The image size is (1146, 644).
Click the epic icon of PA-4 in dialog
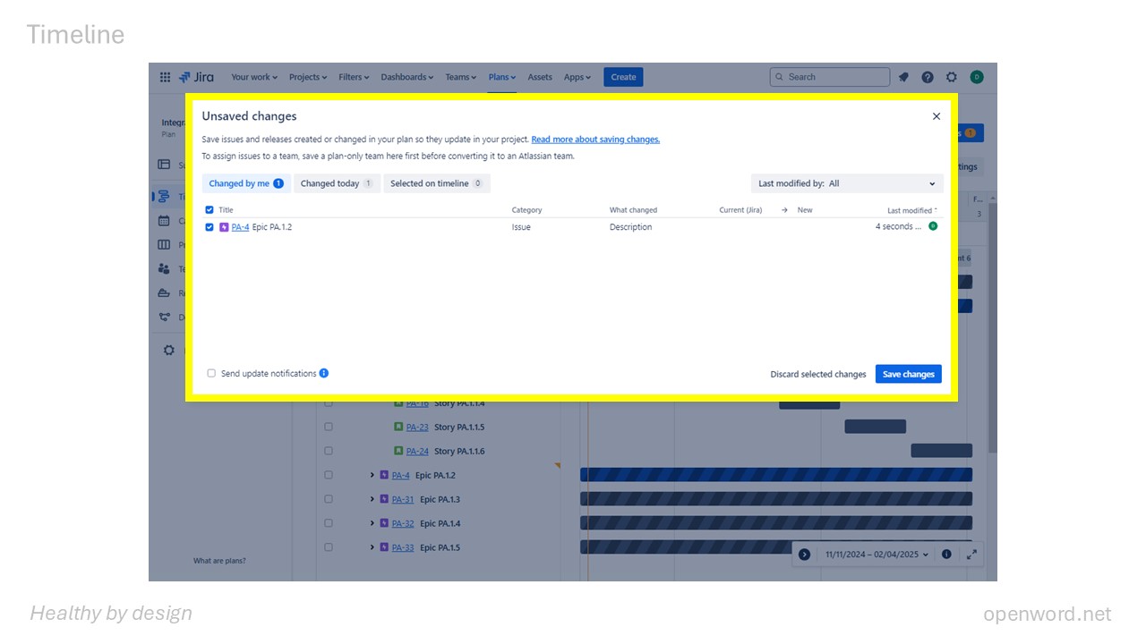[224, 227]
